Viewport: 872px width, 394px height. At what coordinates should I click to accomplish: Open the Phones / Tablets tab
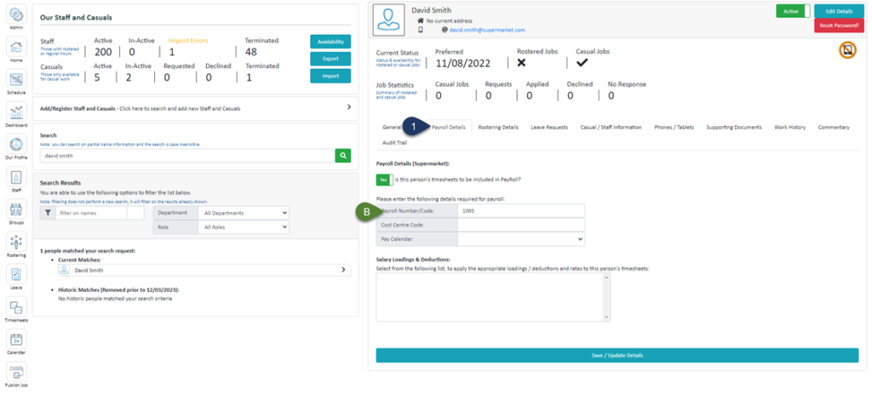pyautogui.click(x=674, y=128)
